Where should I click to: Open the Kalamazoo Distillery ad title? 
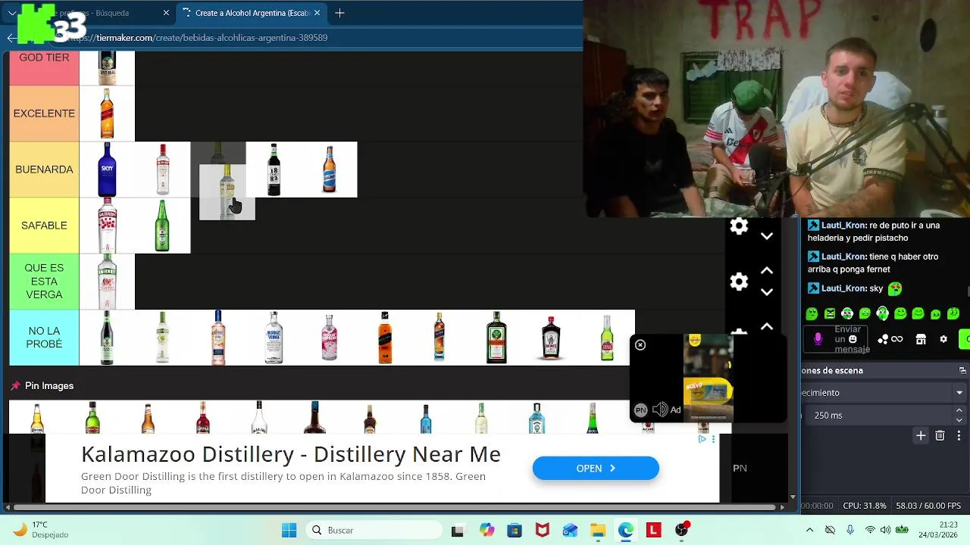(x=291, y=454)
